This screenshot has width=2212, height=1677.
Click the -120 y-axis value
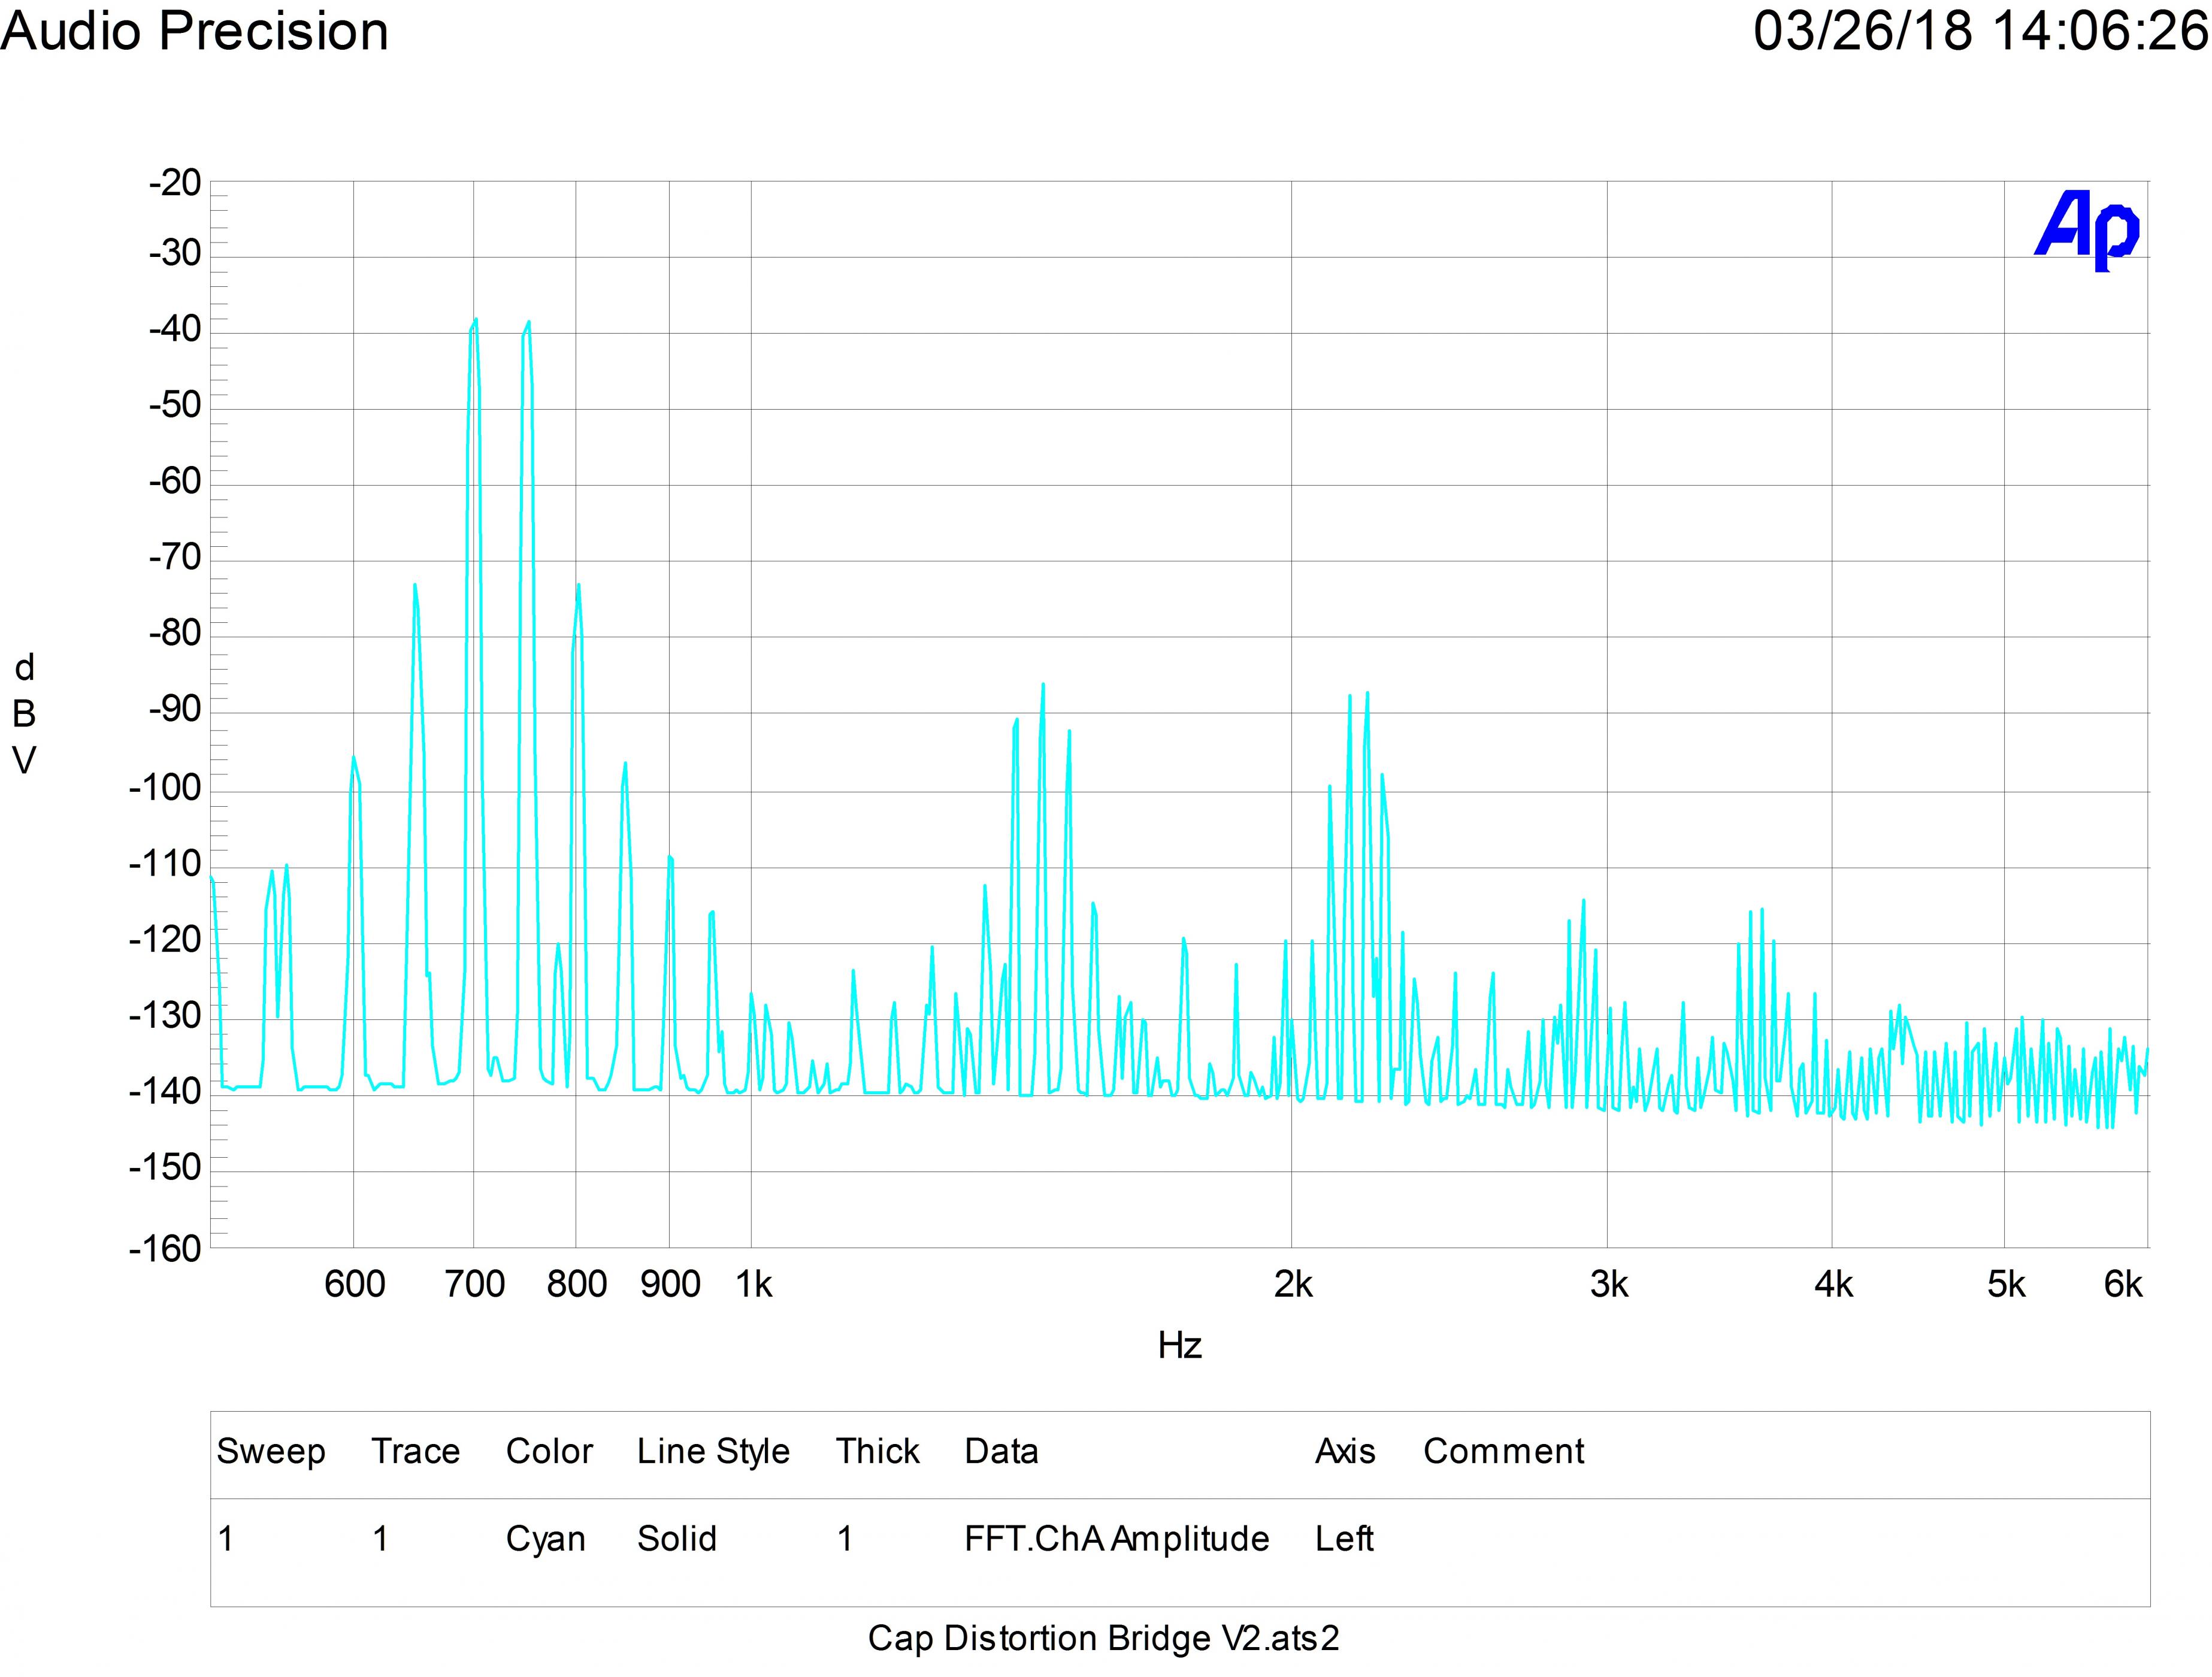click(165, 940)
